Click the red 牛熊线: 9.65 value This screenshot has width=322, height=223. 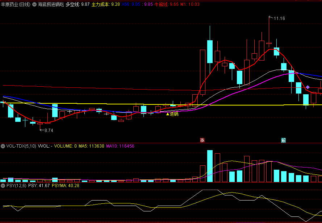coord(166,4)
